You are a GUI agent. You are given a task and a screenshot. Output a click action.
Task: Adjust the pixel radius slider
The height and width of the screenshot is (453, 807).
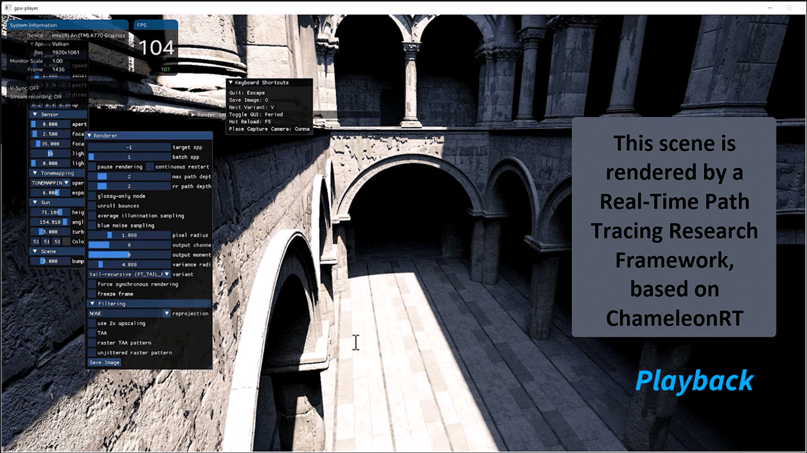(x=129, y=235)
